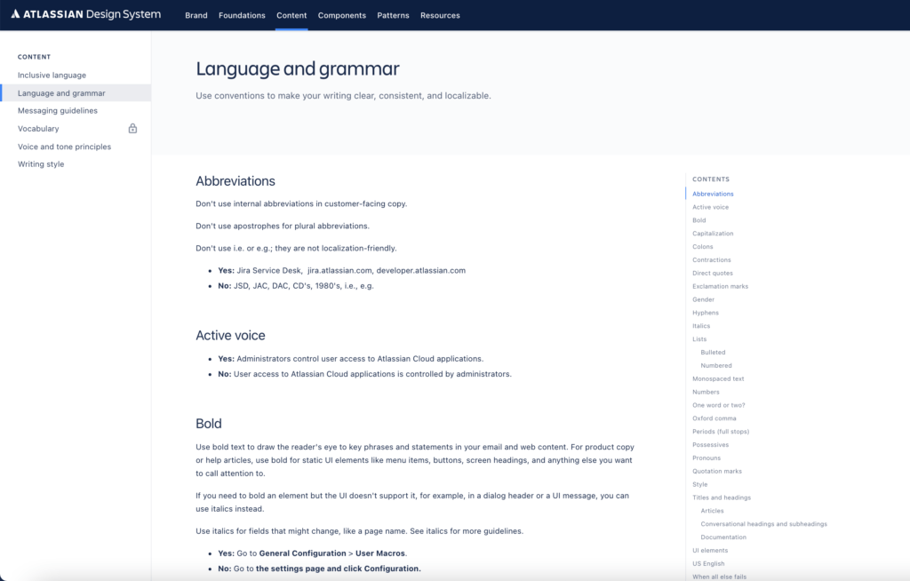The image size is (910, 581).
Task: Open the Voice and tone principles page
Action: click(x=64, y=146)
